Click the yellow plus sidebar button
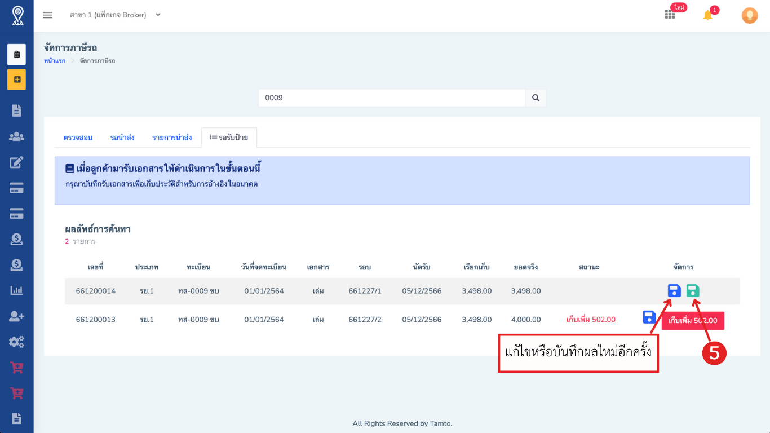 [x=16, y=79]
